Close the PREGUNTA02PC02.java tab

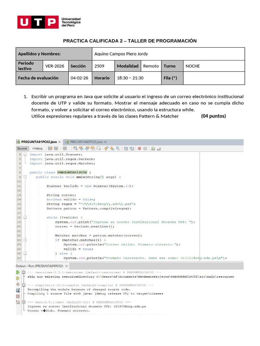[x=105, y=142]
